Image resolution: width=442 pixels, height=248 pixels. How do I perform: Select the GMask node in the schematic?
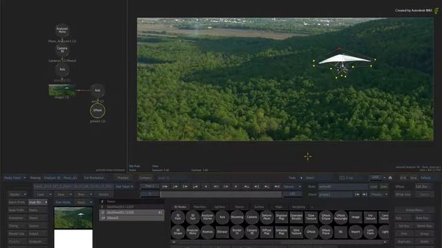point(97,110)
